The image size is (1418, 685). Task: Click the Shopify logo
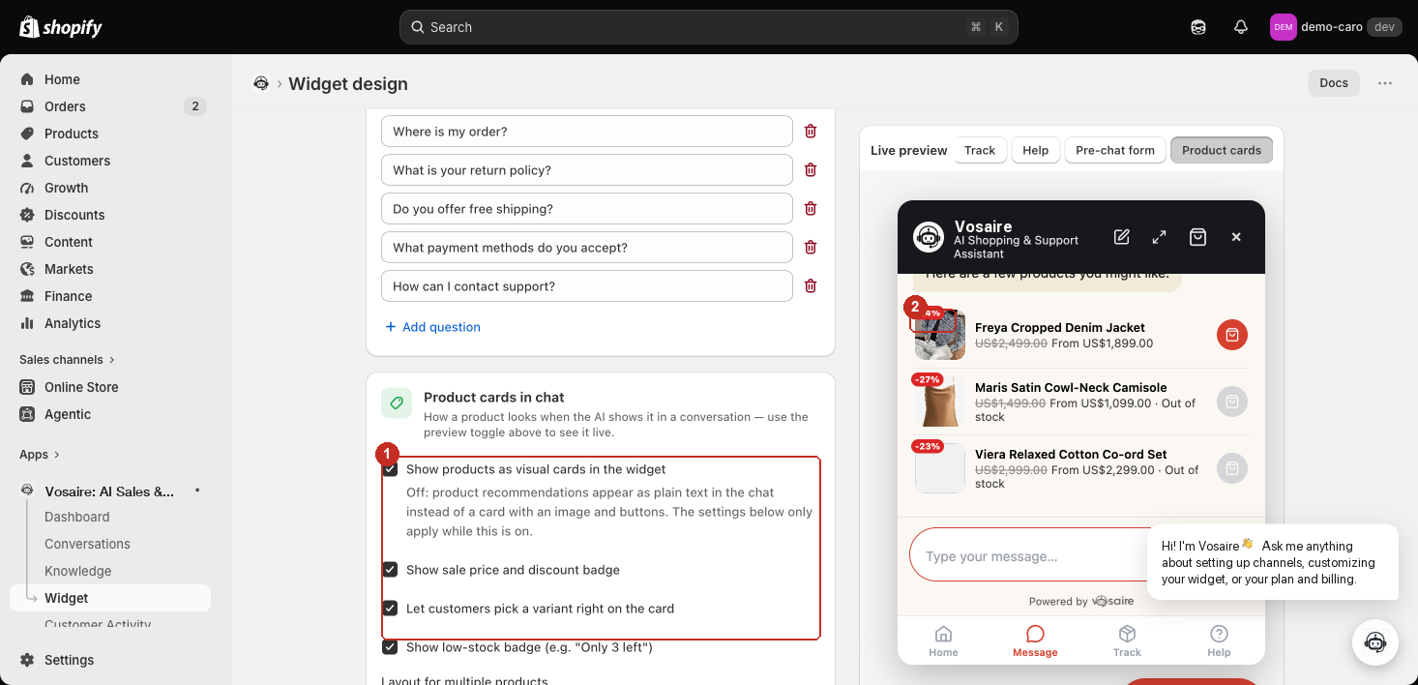click(x=61, y=27)
